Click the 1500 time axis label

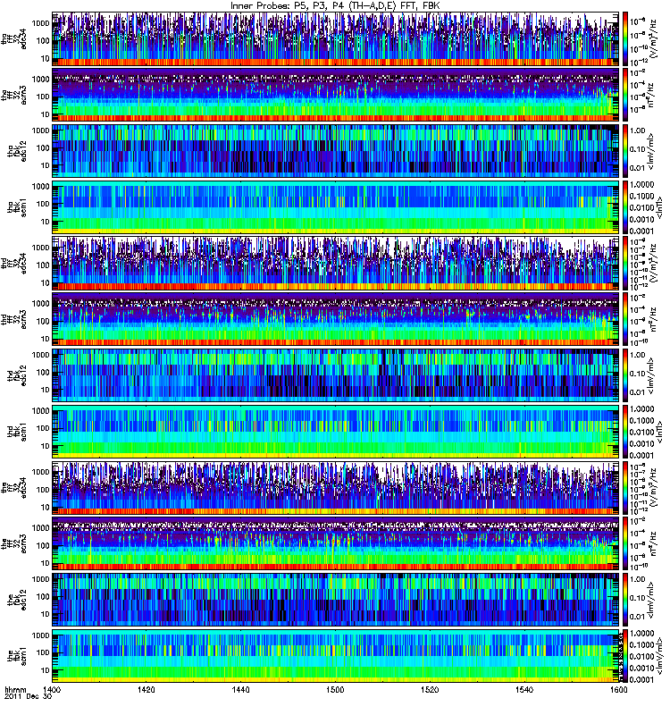point(335,689)
